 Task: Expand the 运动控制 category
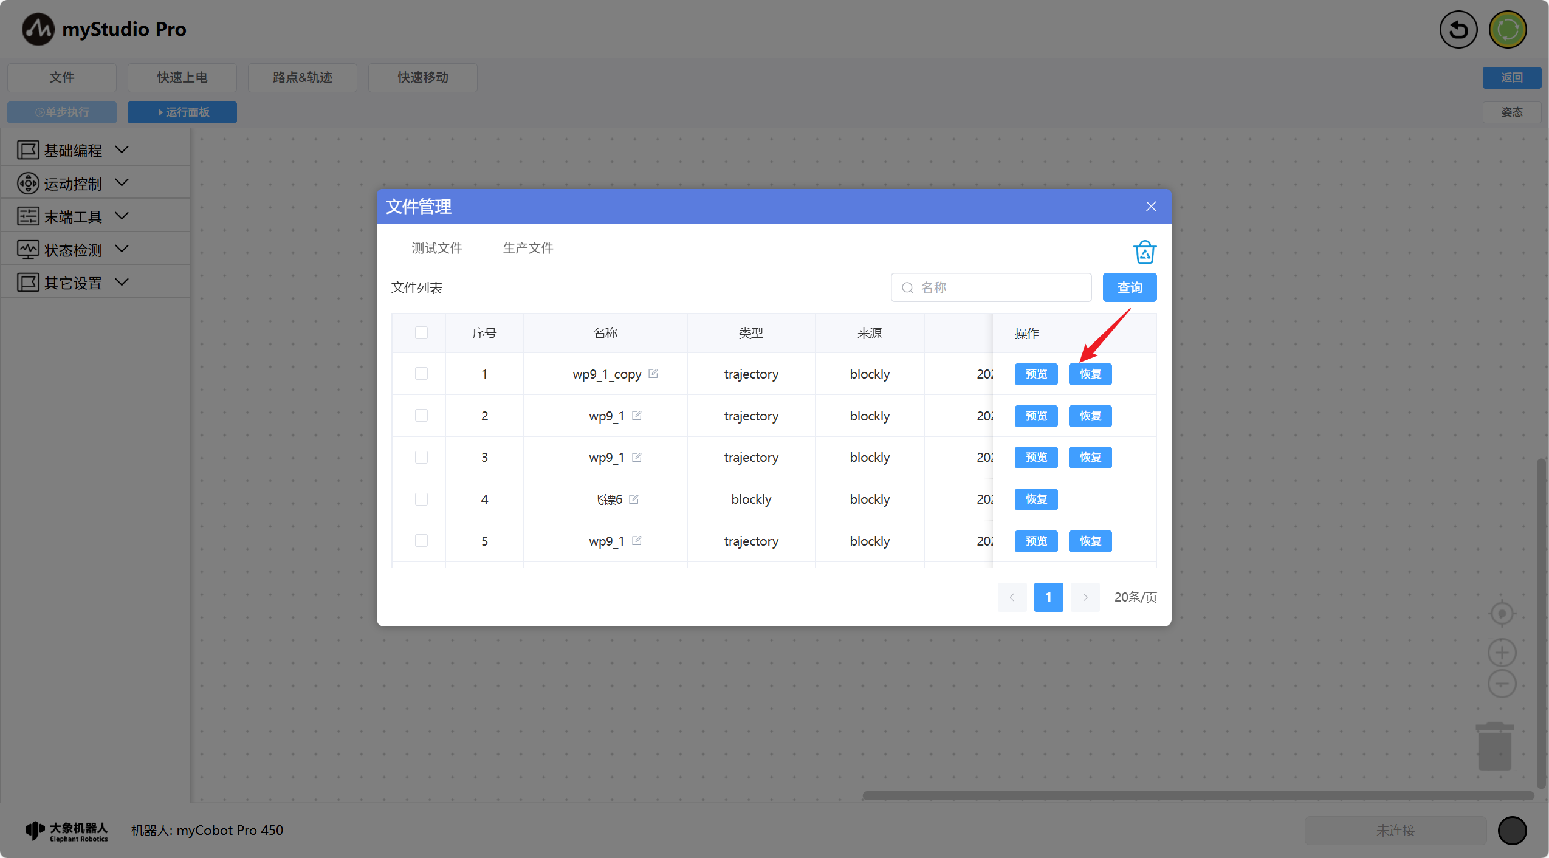pyautogui.click(x=73, y=183)
